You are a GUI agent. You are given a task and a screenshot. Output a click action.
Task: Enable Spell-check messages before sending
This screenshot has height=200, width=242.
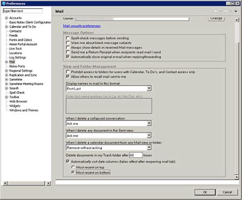click(68, 38)
